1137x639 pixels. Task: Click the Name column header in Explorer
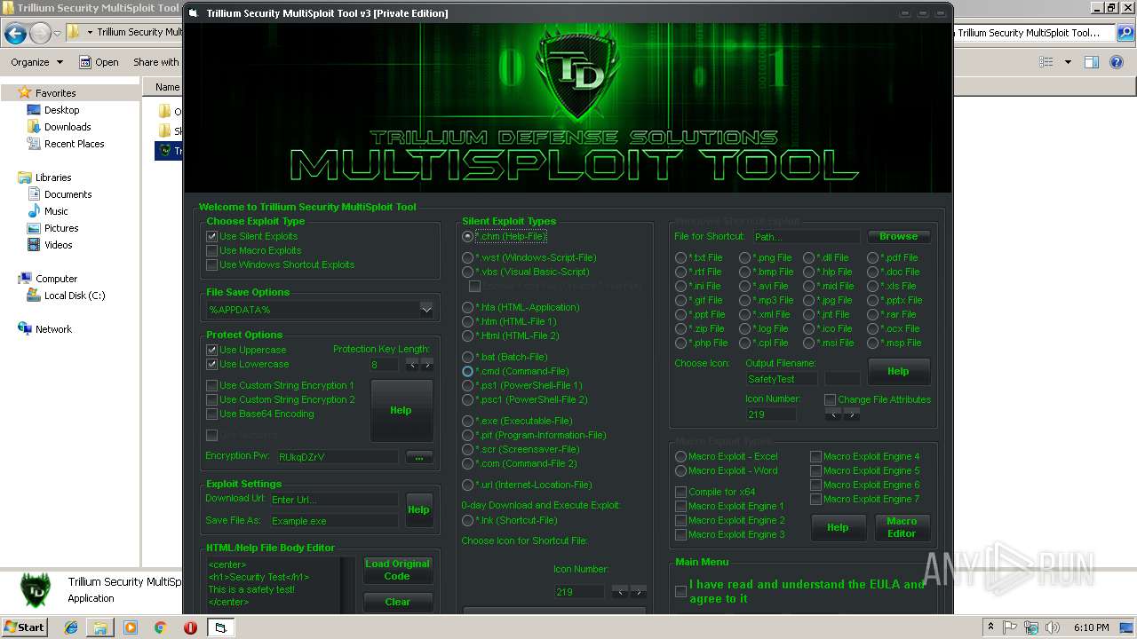coord(167,87)
